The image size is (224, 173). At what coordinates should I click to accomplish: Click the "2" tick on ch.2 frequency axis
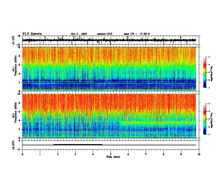(20, 129)
